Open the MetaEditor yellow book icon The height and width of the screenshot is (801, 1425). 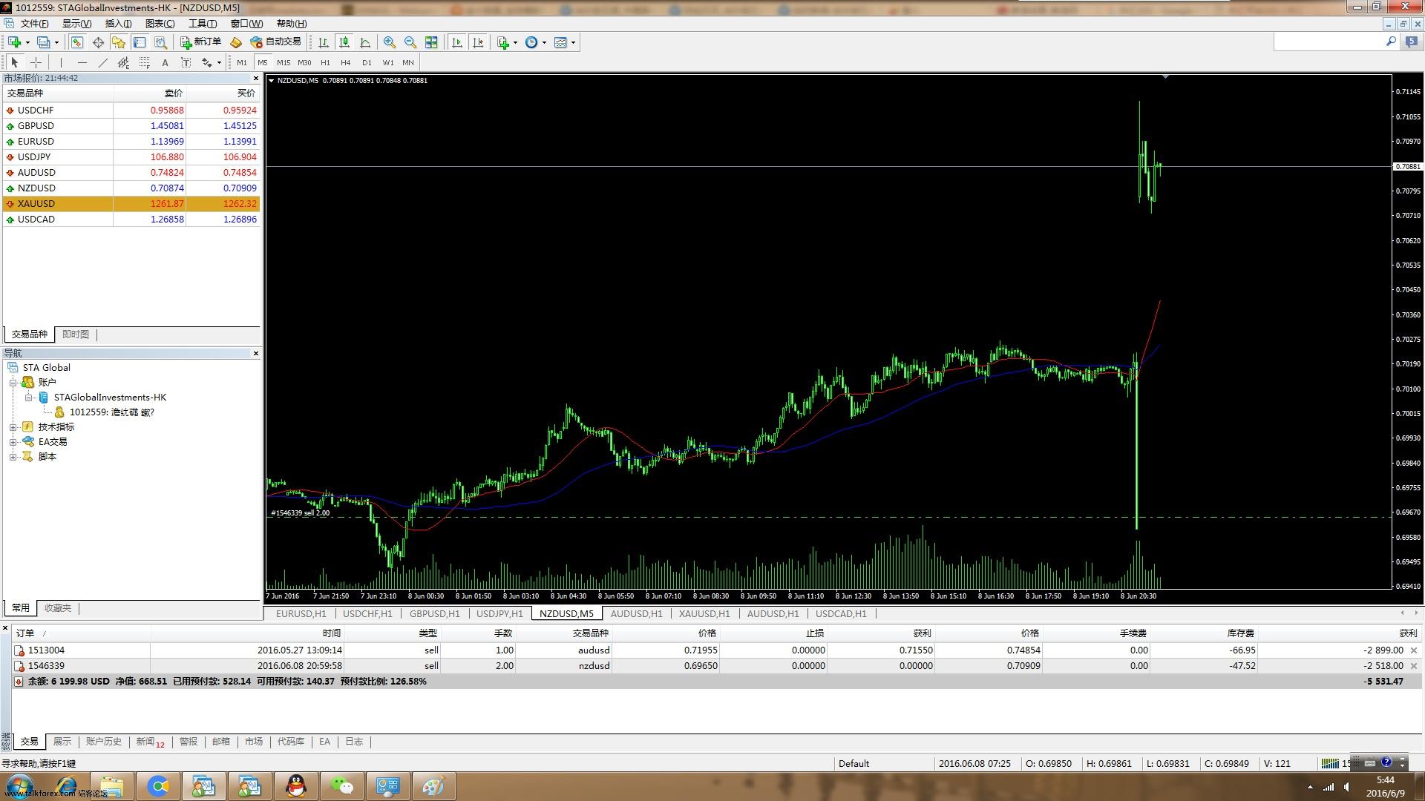[x=236, y=42]
